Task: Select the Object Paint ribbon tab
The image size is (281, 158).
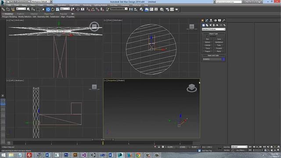Action: click(x=49, y=14)
